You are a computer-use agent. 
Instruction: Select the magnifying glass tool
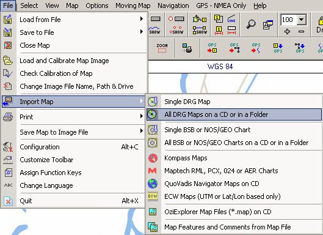[x=251, y=24]
